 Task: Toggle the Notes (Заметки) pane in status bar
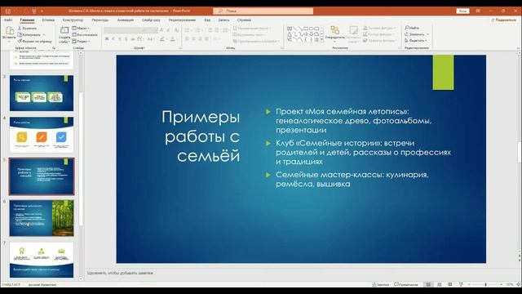coord(381,285)
